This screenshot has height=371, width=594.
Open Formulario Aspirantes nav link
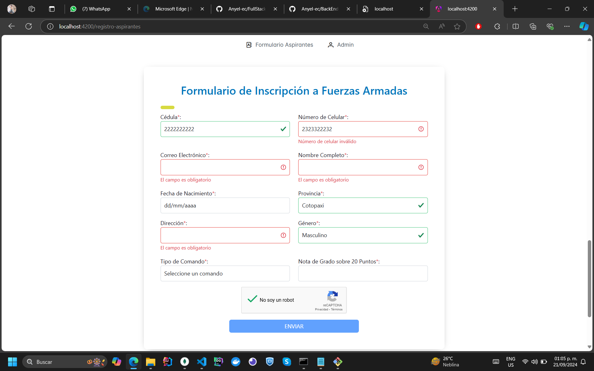(x=280, y=45)
